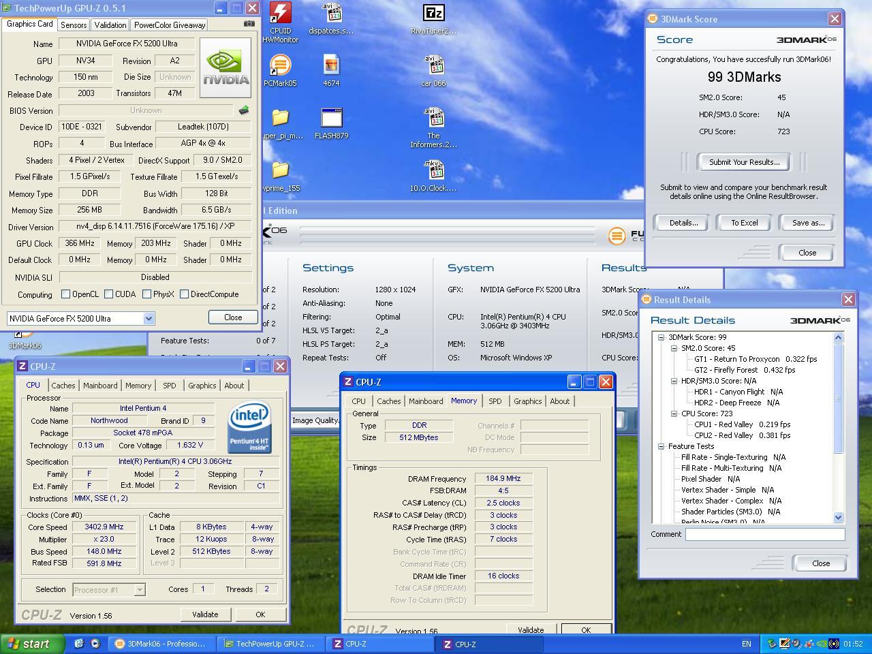Enable the CUDA checkbox in GPU-Z
The image size is (872, 654).
coord(108,294)
